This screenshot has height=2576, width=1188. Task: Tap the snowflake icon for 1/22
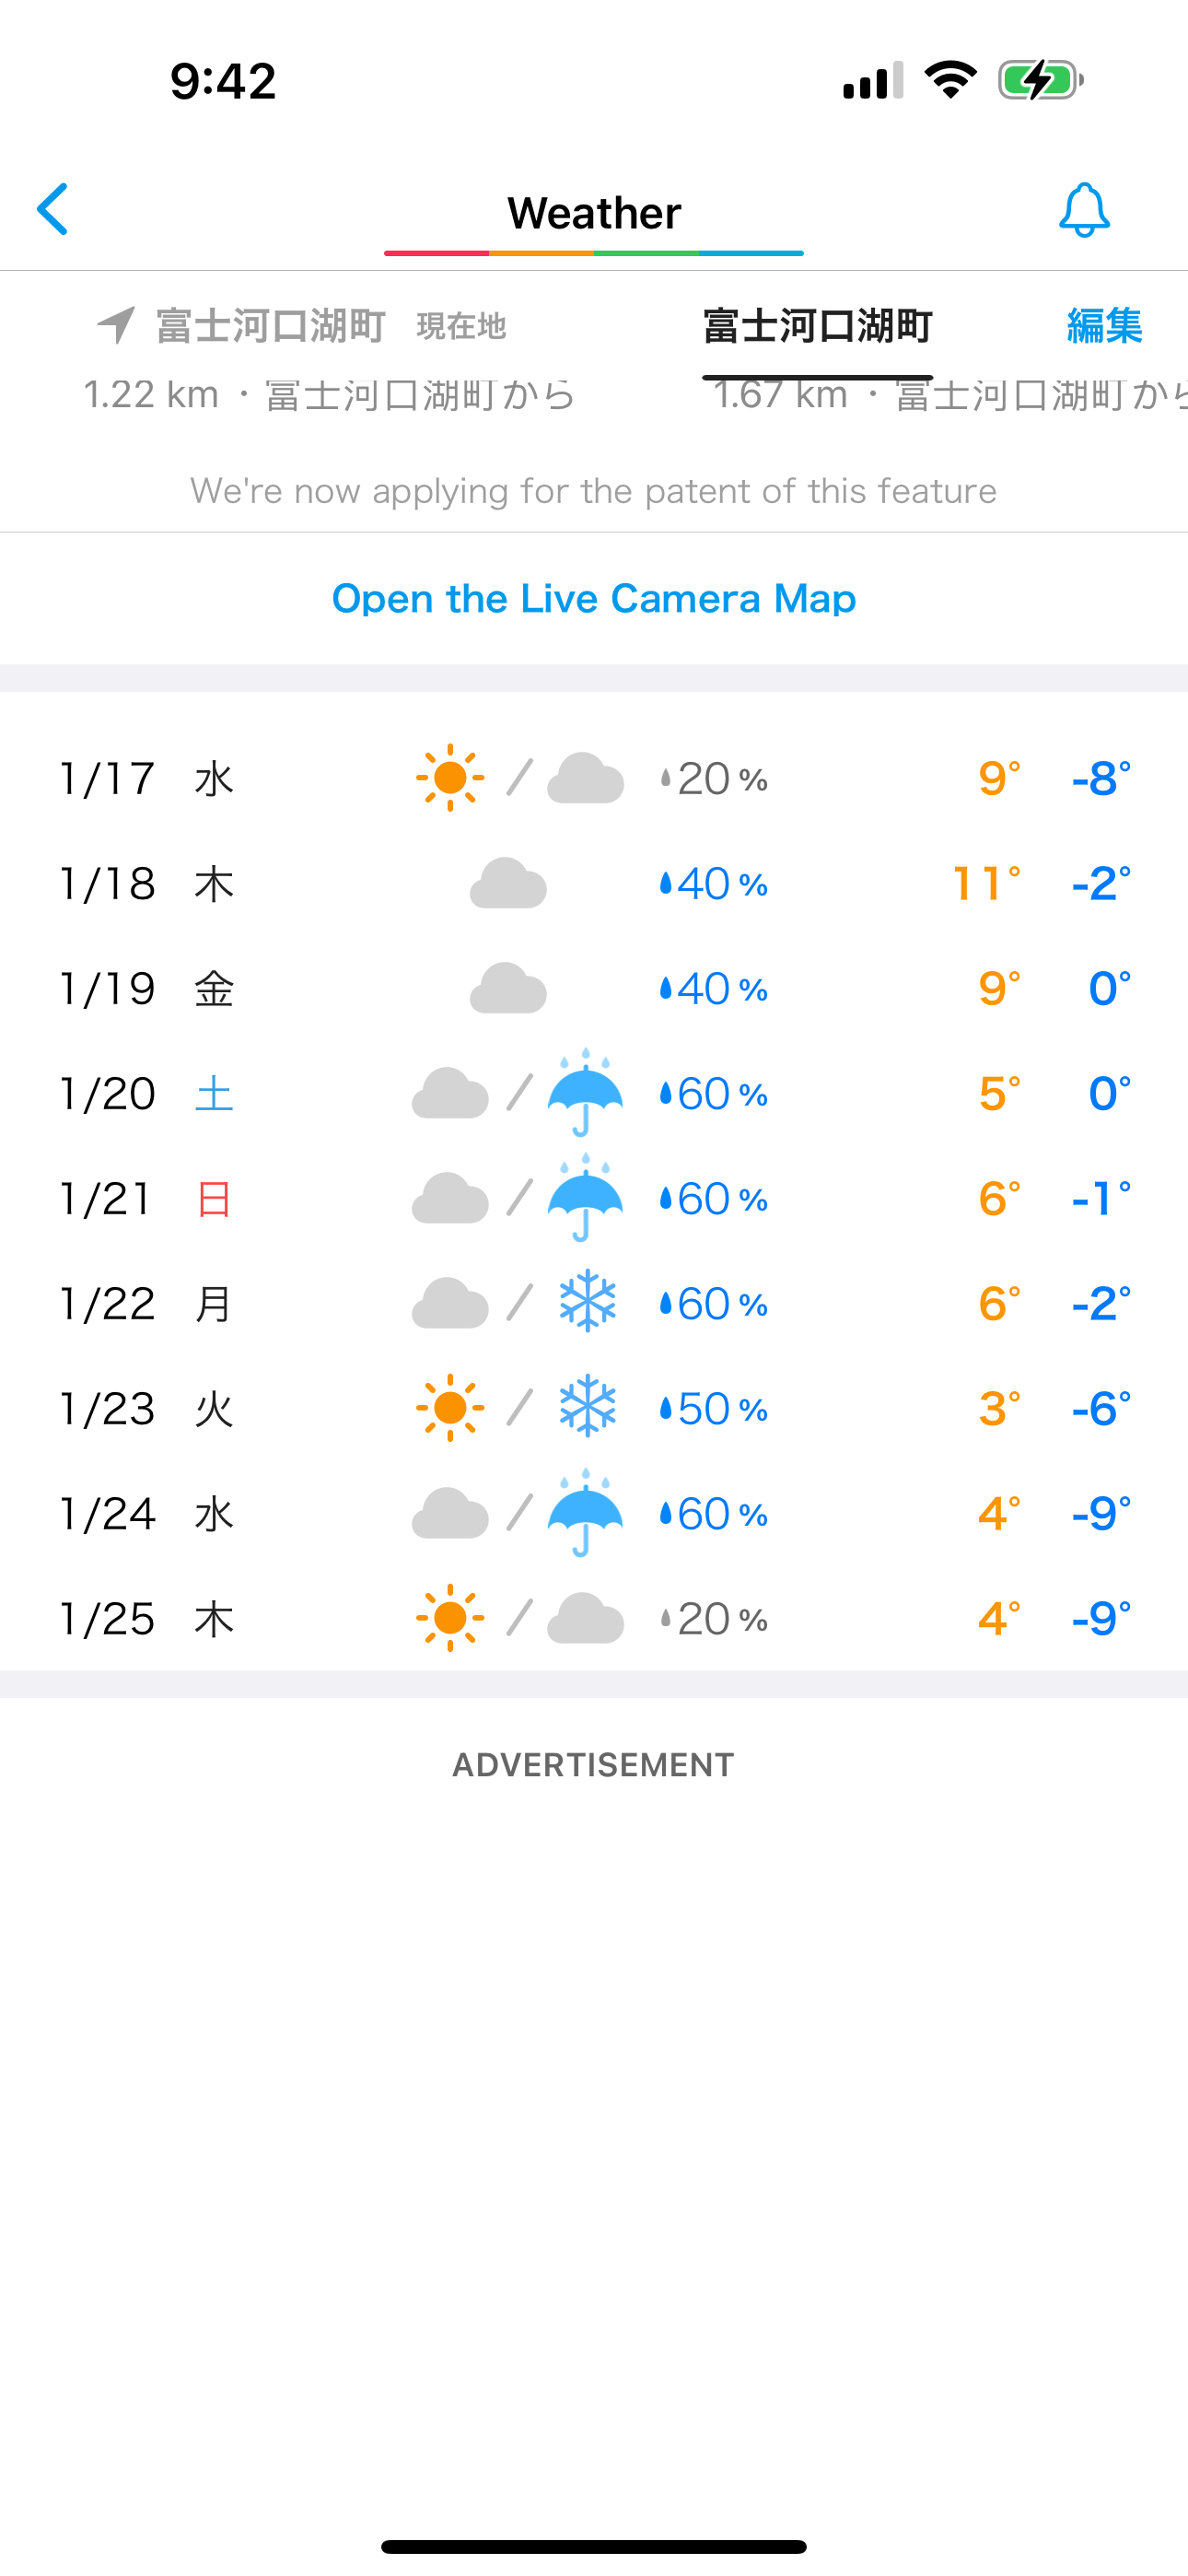[x=587, y=1302]
